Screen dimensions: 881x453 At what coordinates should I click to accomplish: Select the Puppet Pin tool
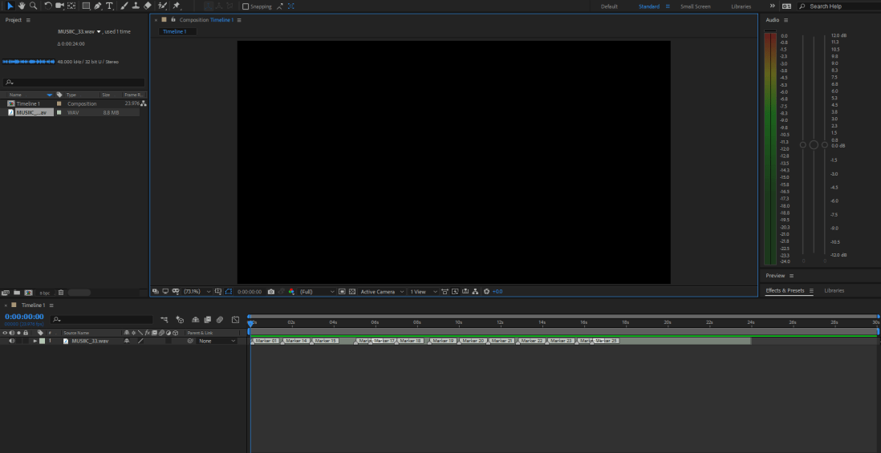(177, 6)
